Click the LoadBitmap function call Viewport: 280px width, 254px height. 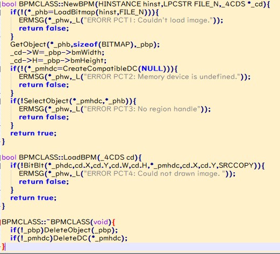click(75, 12)
